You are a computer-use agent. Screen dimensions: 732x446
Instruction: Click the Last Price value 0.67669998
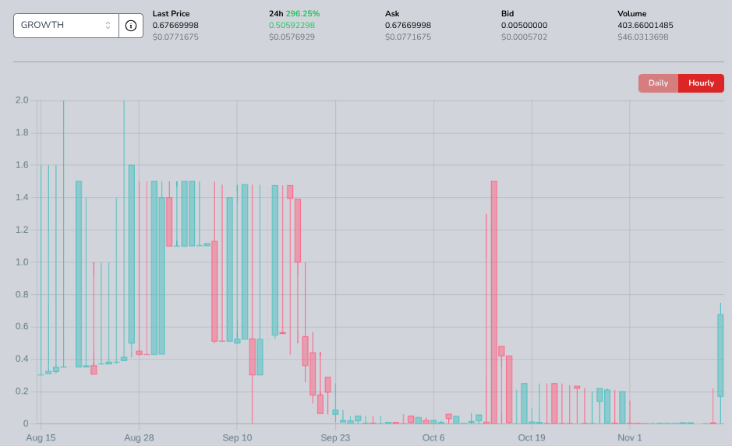175,25
